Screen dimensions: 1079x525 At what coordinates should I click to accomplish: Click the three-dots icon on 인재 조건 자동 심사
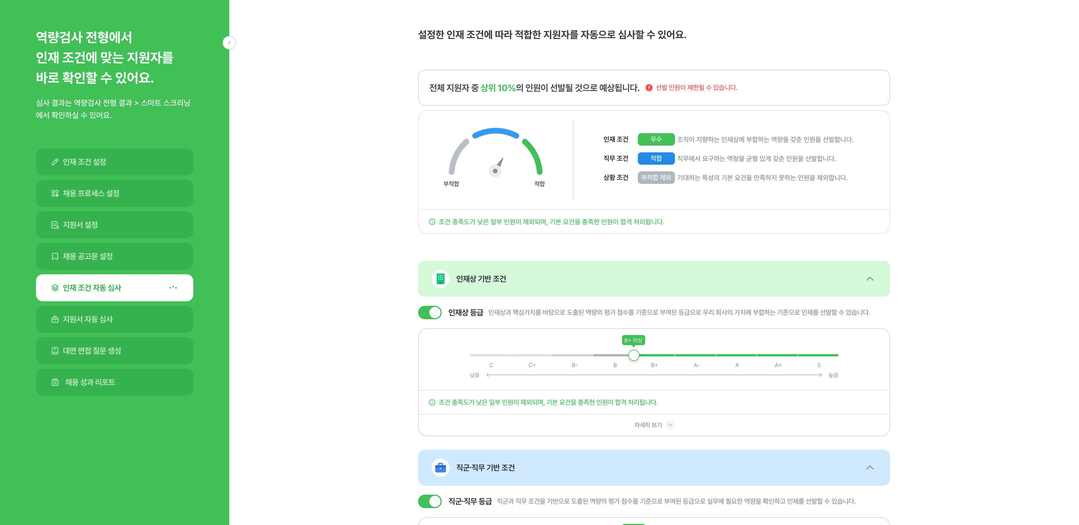pos(173,288)
